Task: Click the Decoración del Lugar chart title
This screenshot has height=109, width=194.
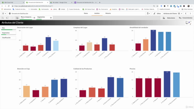Action: (25, 28)
